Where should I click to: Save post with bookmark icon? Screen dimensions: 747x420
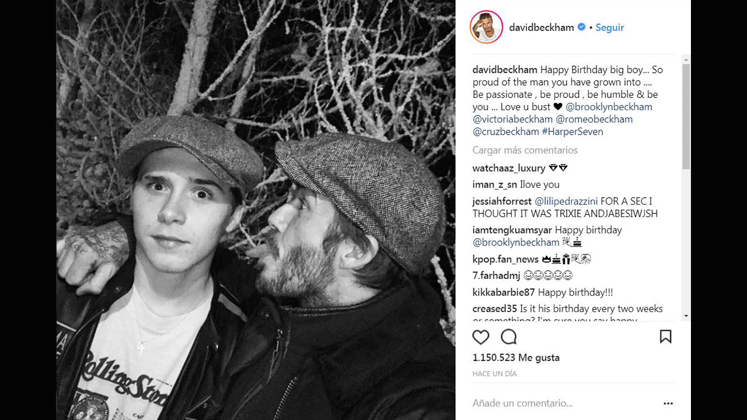(665, 337)
